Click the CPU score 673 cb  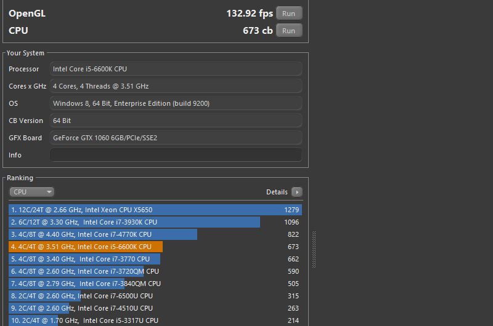click(x=258, y=31)
